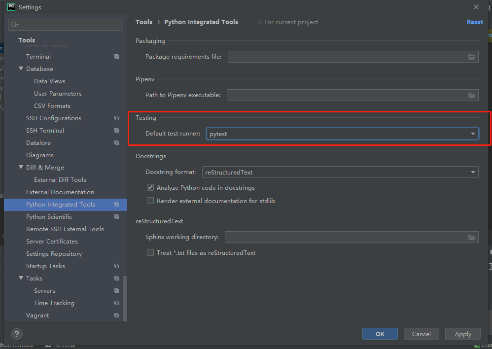The width and height of the screenshot is (492, 349).
Task: Browse for Sphinx working directory folder icon
Action: coord(472,237)
